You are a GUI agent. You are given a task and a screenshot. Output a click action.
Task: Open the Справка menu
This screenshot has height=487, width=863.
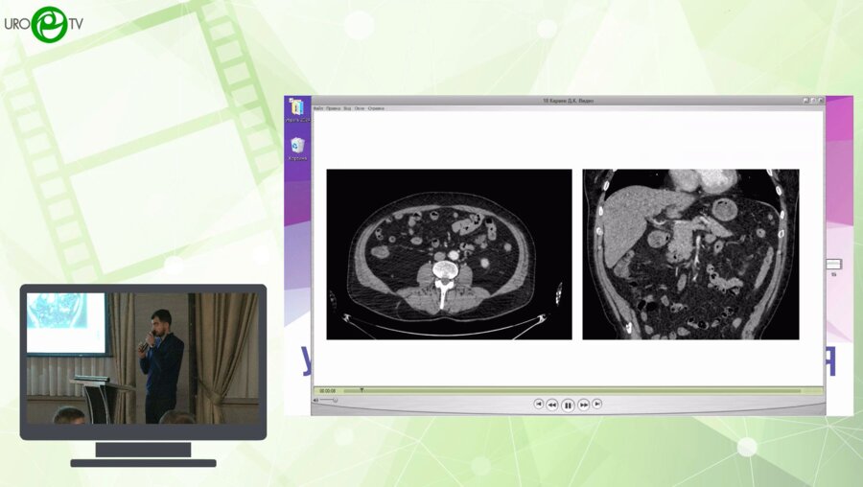[376, 108]
